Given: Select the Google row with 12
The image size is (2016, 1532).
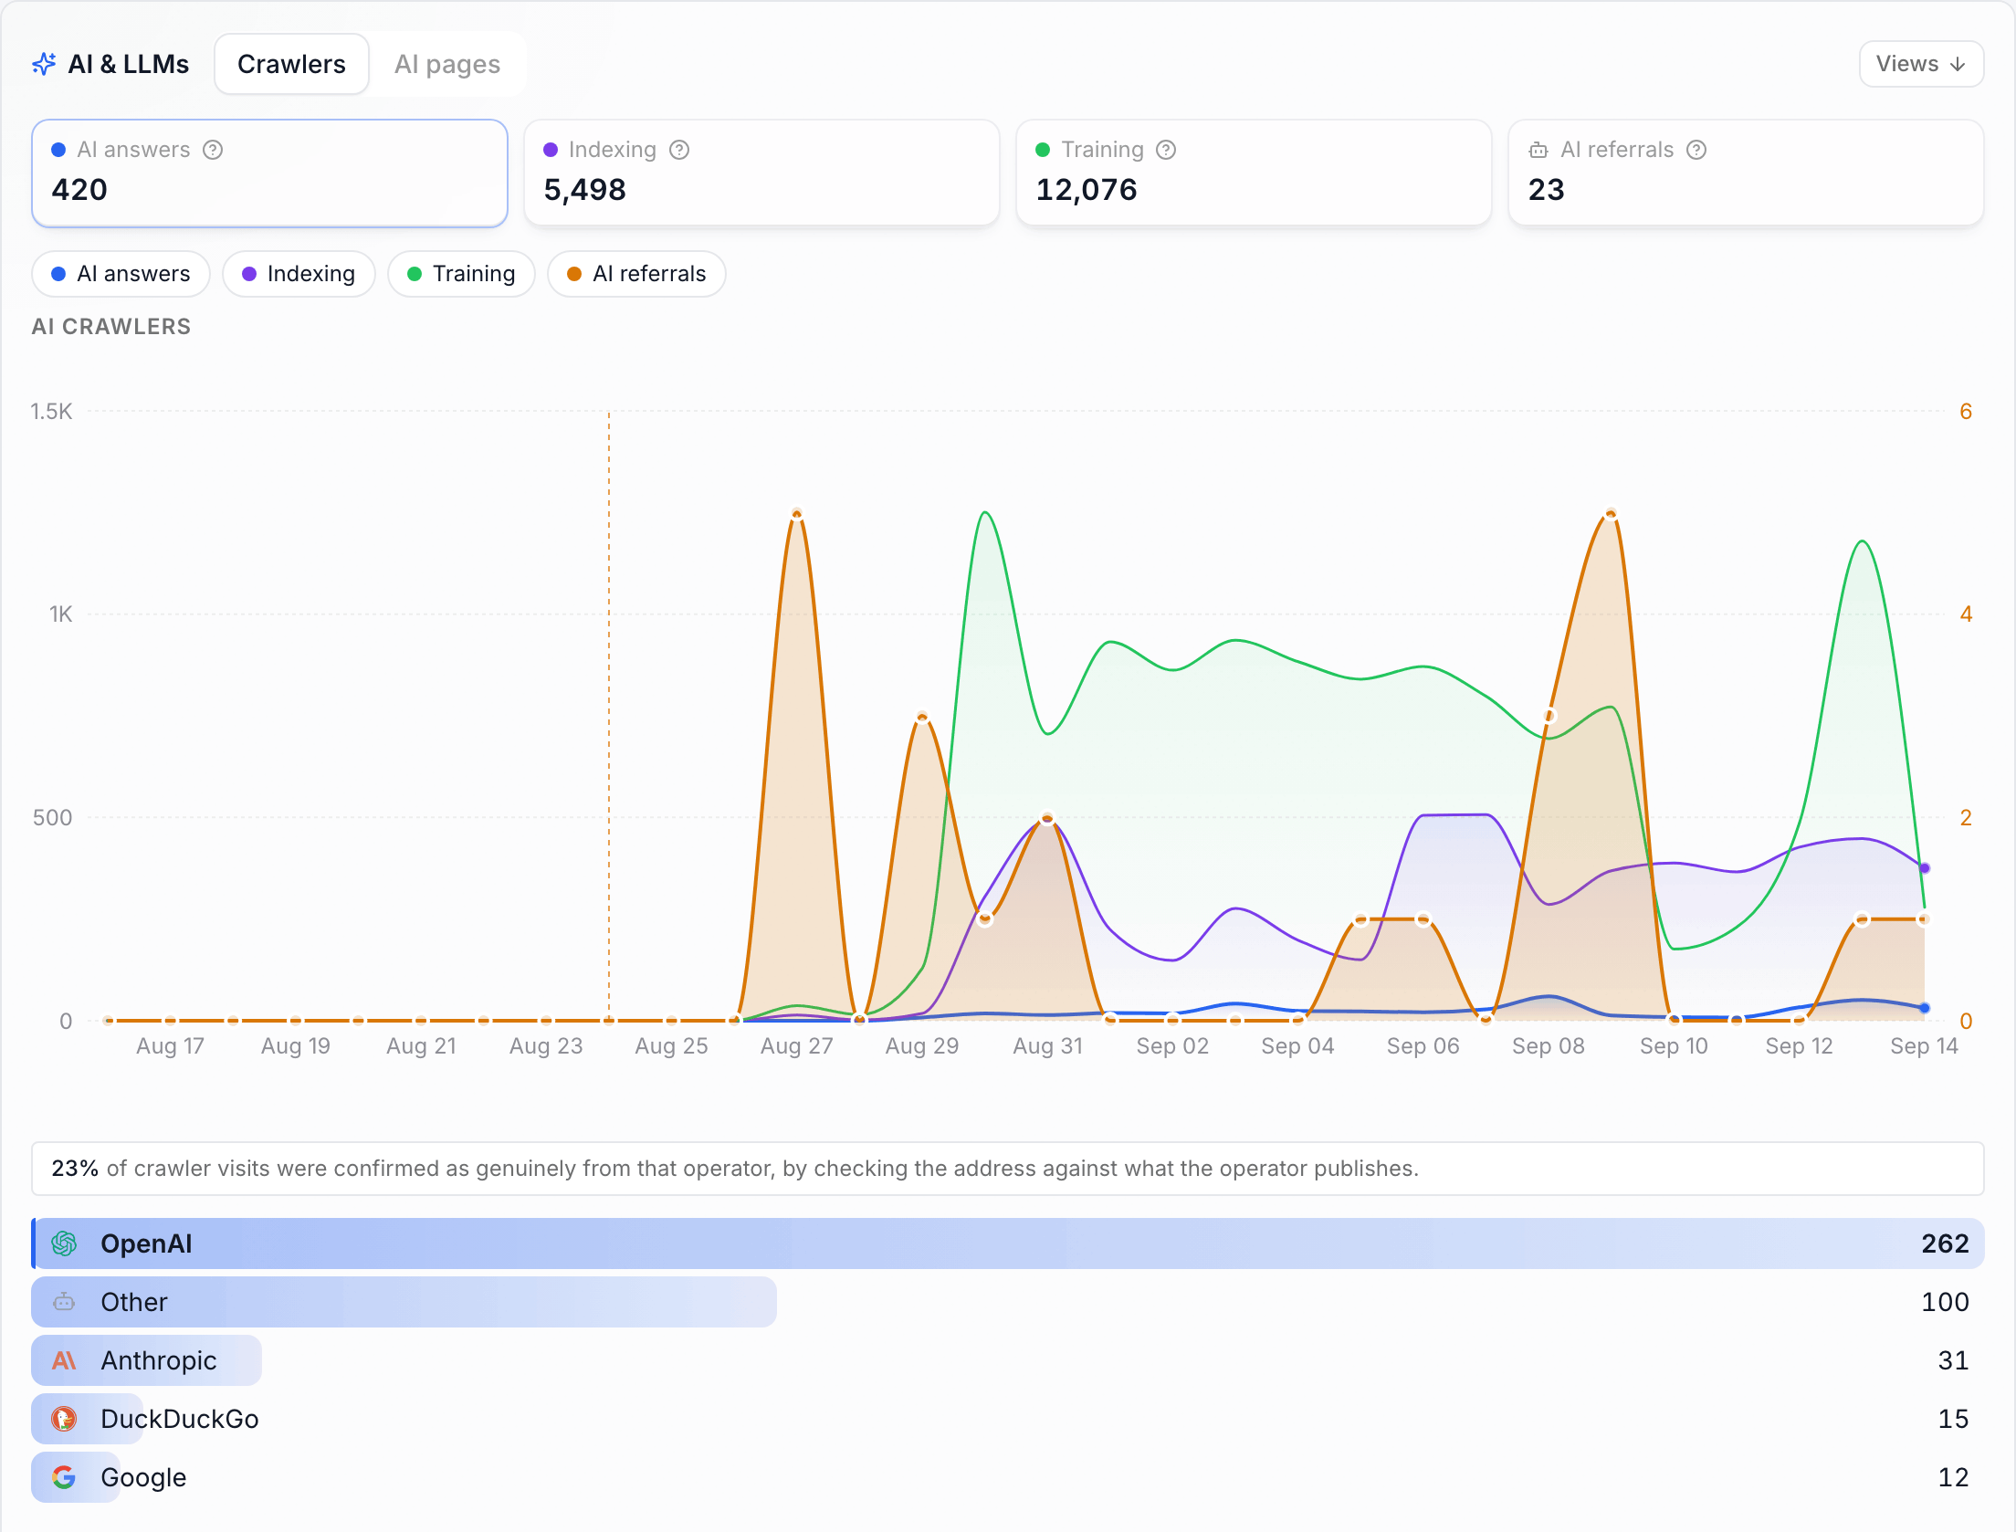Looking at the screenshot, I should 1008,1477.
